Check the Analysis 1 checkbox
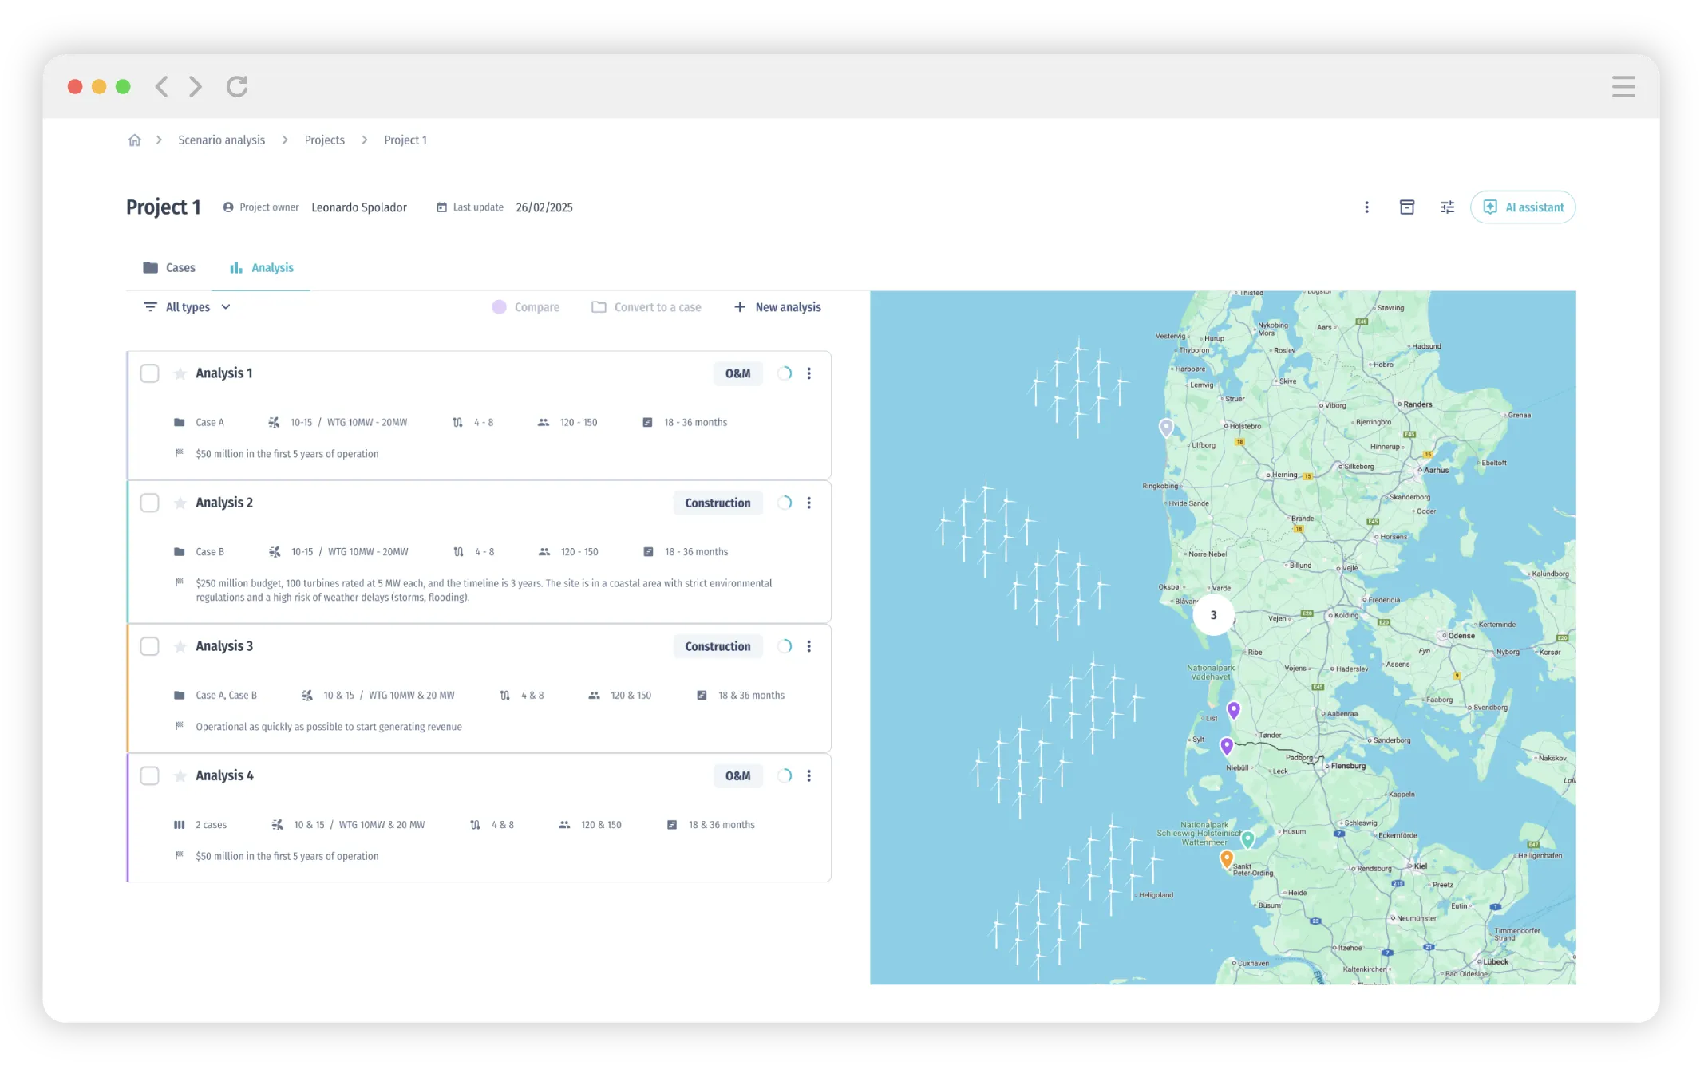The height and width of the screenshot is (1077, 1700). (149, 373)
